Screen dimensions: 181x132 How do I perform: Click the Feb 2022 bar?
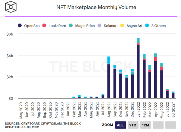pos(144,76)
